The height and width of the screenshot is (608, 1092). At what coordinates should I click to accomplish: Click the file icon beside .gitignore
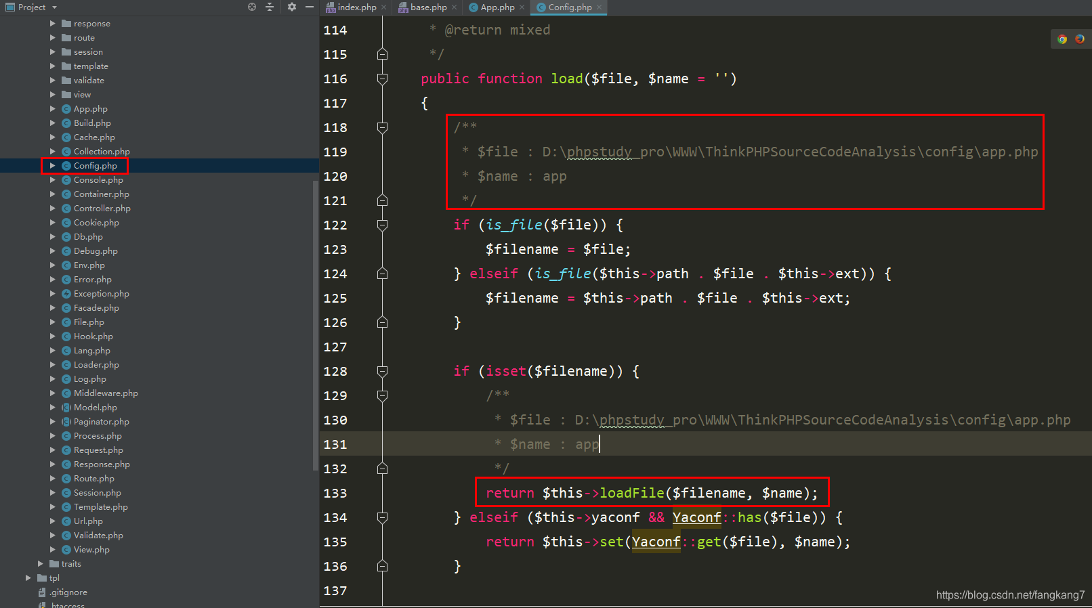(x=42, y=592)
